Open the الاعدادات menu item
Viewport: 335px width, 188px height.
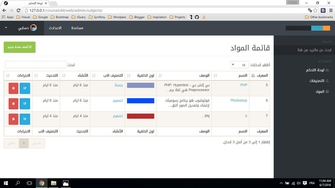pos(55,28)
